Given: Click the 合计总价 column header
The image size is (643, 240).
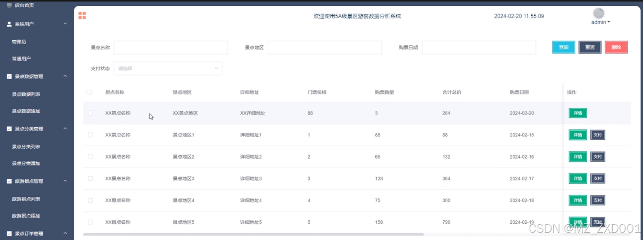Looking at the screenshot, I should click(x=452, y=93).
